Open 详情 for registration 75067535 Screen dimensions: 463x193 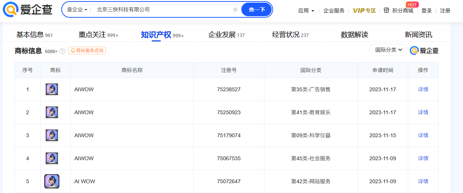click(x=423, y=158)
